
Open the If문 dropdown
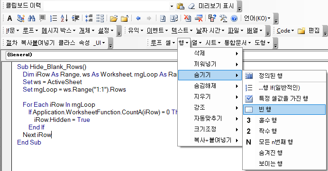pos(12,31)
